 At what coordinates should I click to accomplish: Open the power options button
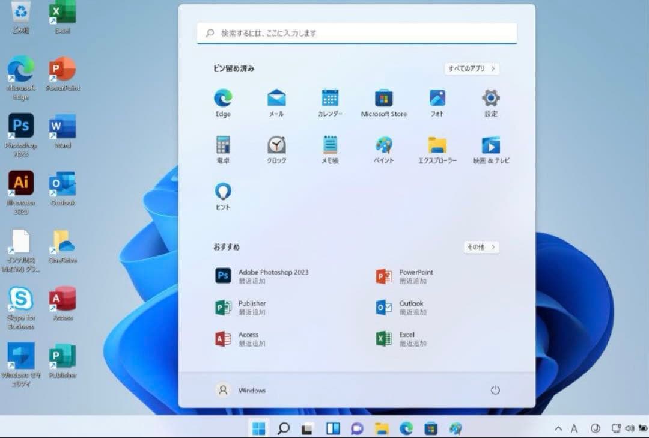coord(495,390)
